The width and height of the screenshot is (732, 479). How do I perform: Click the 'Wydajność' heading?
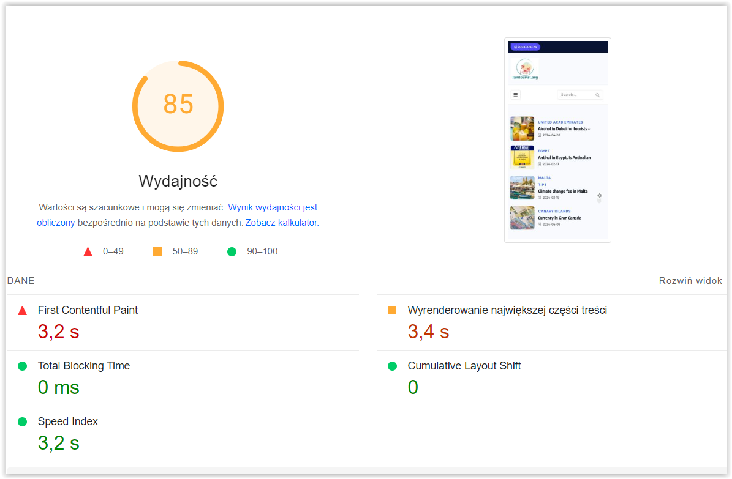click(178, 181)
